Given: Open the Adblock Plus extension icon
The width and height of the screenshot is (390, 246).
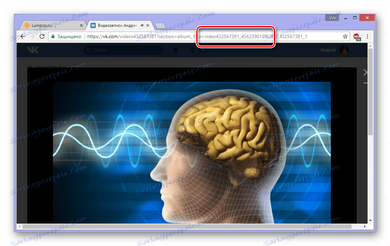Looking at the screenshot, I should coord(357,37).
